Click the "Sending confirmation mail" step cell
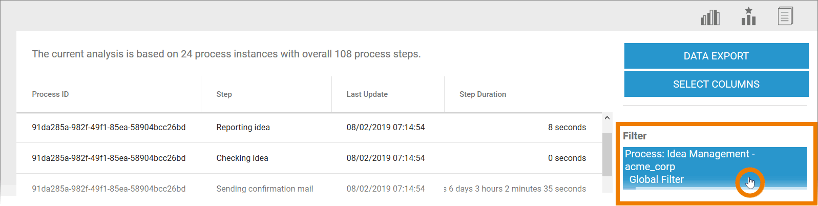This screenshot has width=818, height=206. [x=264, y=189]
